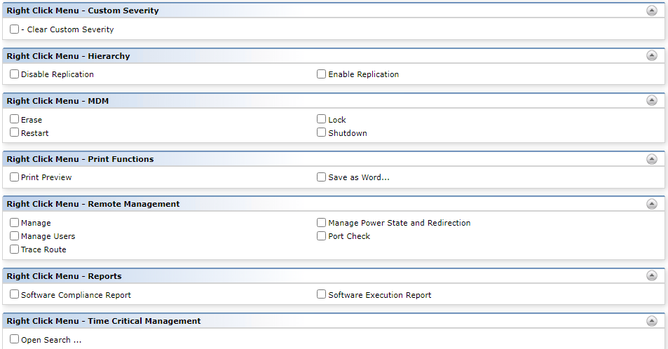The height and width of the screenshot is (349, 668).
Task: Tick the Enable Replication checkbox
Action: click(x=321, y=74)
